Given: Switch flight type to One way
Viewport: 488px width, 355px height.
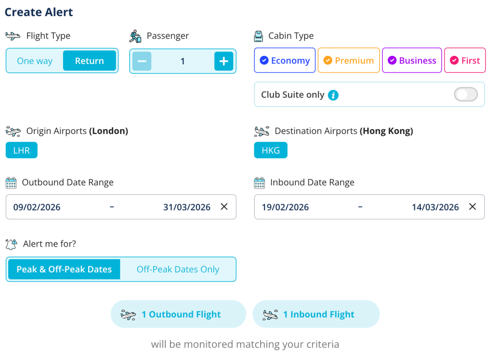Looking at the screenshot, I should click(x=34, y=61).
